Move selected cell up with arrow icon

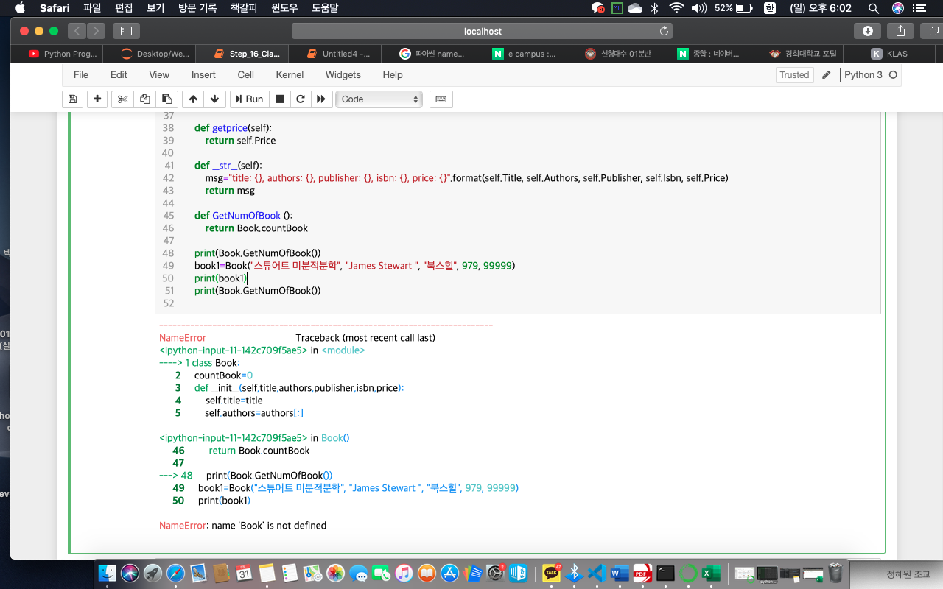[193, 99]
